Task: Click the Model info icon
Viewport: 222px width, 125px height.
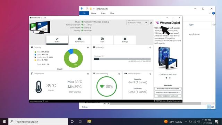Action: click(108, 22)
